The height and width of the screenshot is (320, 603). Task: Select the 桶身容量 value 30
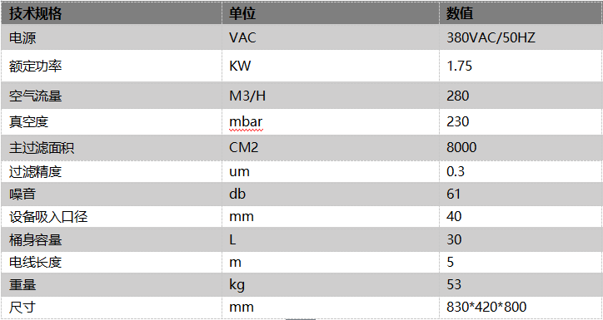(454, 240)
